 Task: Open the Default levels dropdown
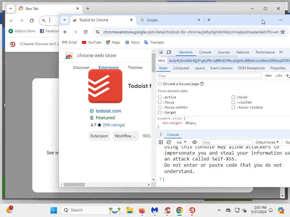[267, 142]
